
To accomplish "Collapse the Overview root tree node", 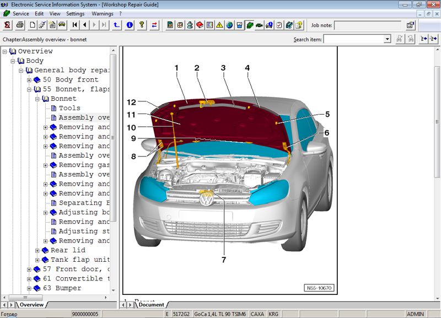I will click(4, 51).
